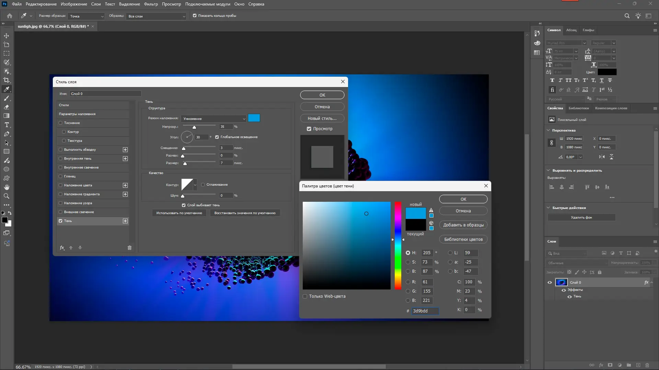The height and width of the screenshot is (370, 659).
Task: Enable the Текстура layer style checkbox
Action: 63,141
